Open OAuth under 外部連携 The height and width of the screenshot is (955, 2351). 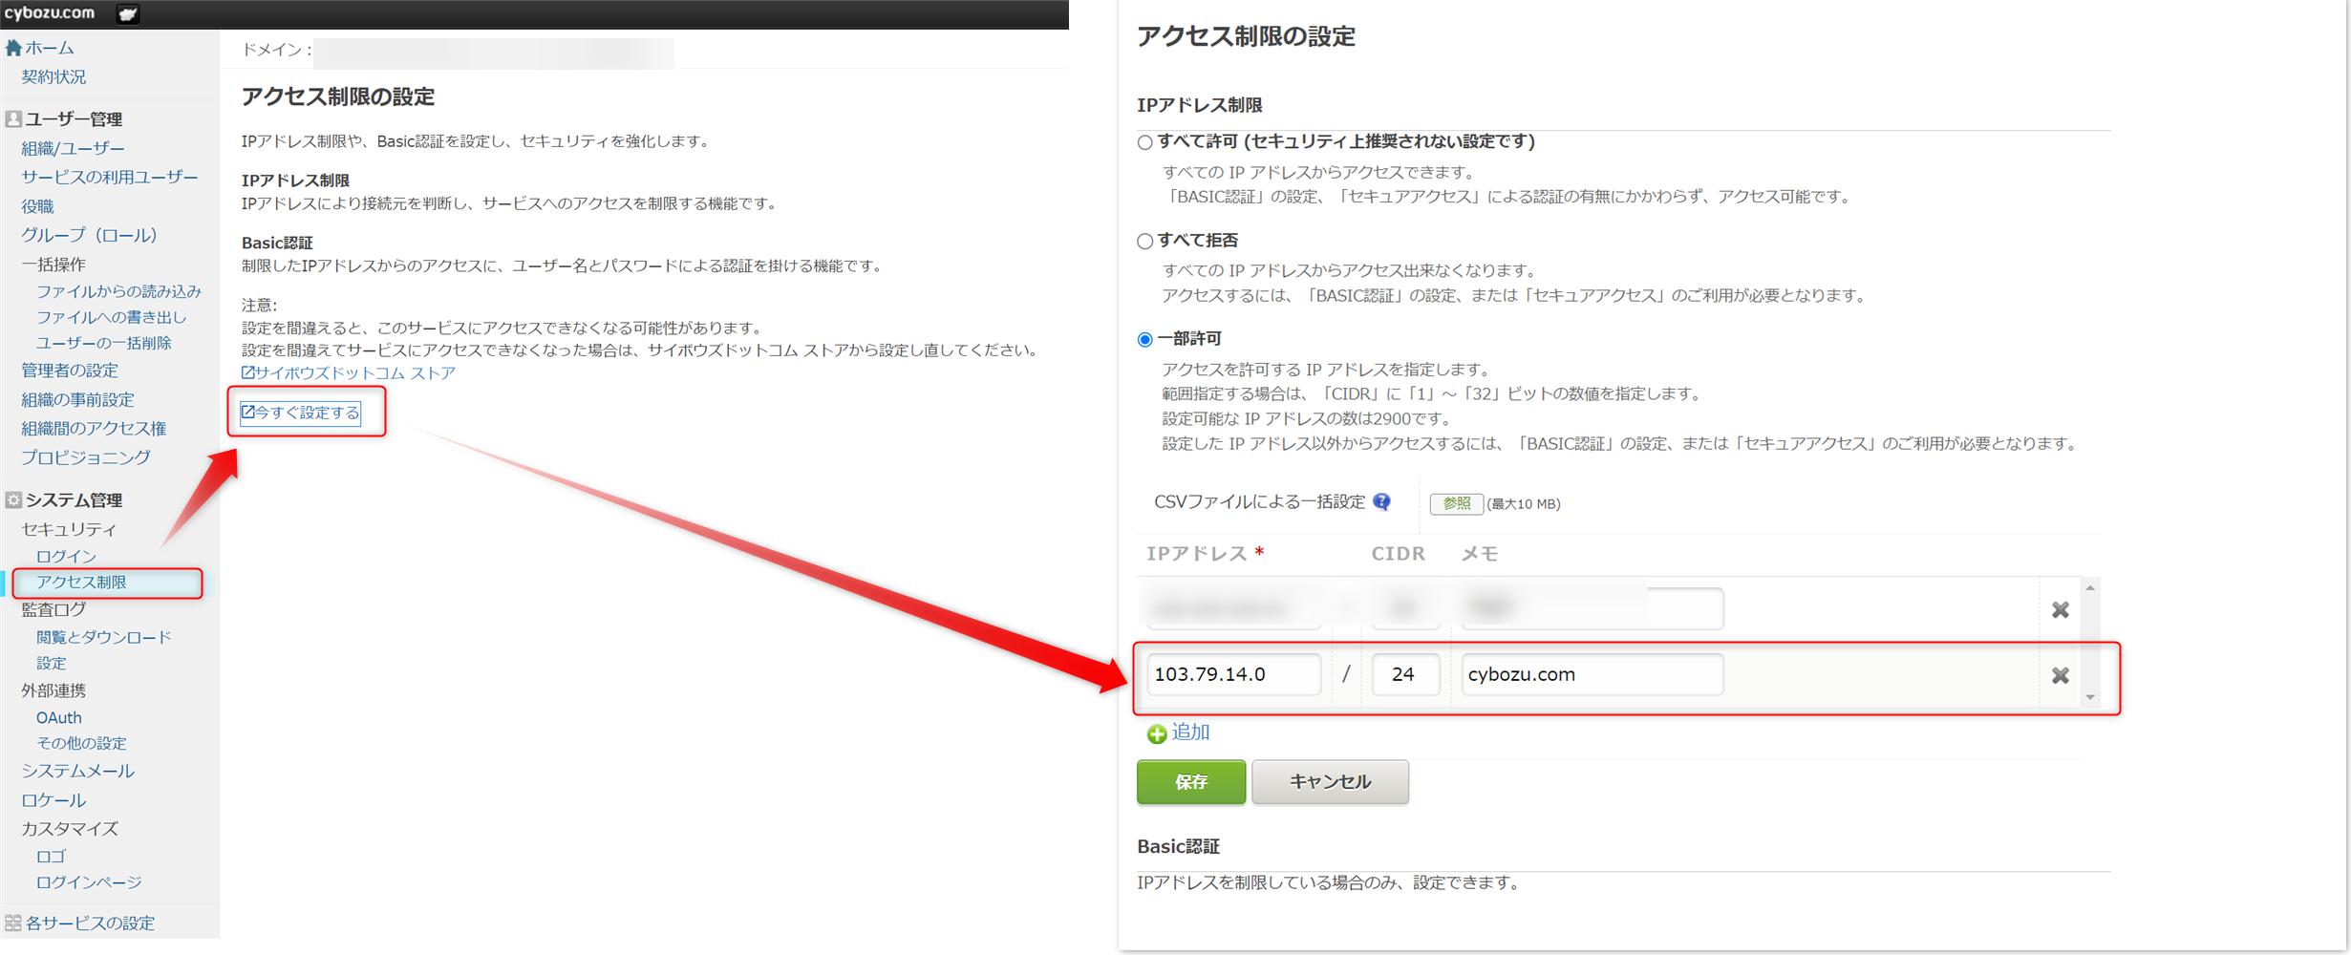[59, 717]
